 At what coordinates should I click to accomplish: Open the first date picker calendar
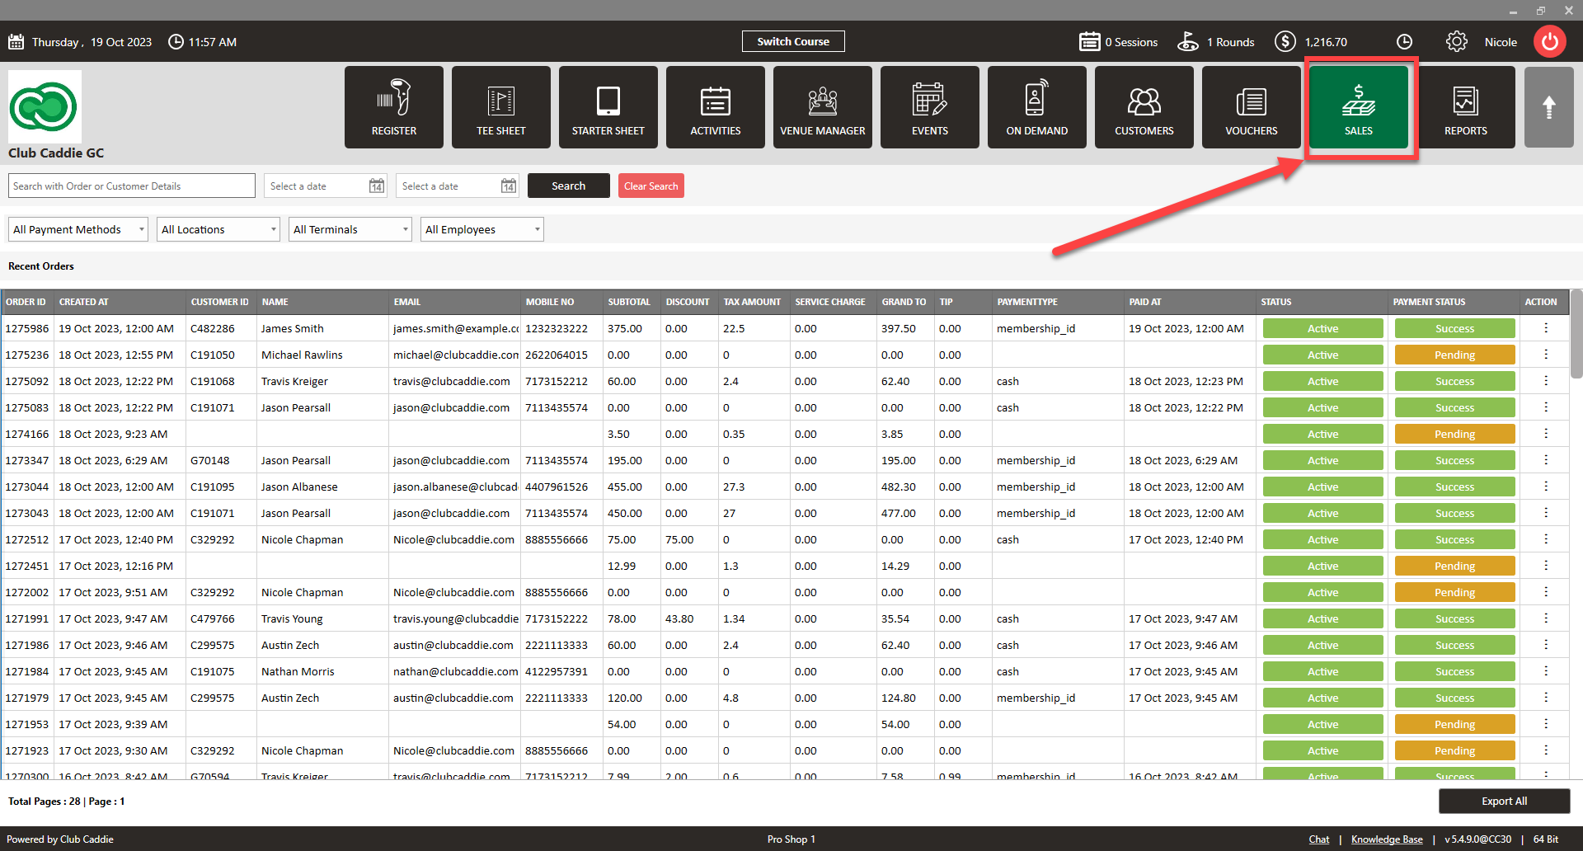pyautogui.click(x=376, y=186)
